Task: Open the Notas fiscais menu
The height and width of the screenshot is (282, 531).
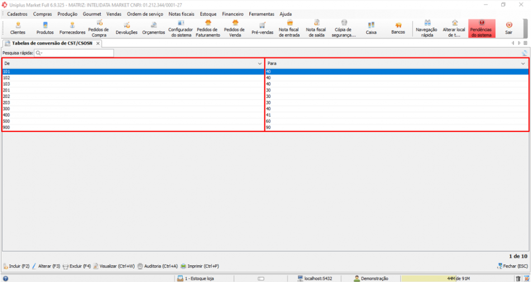Action: click(182, 14)
